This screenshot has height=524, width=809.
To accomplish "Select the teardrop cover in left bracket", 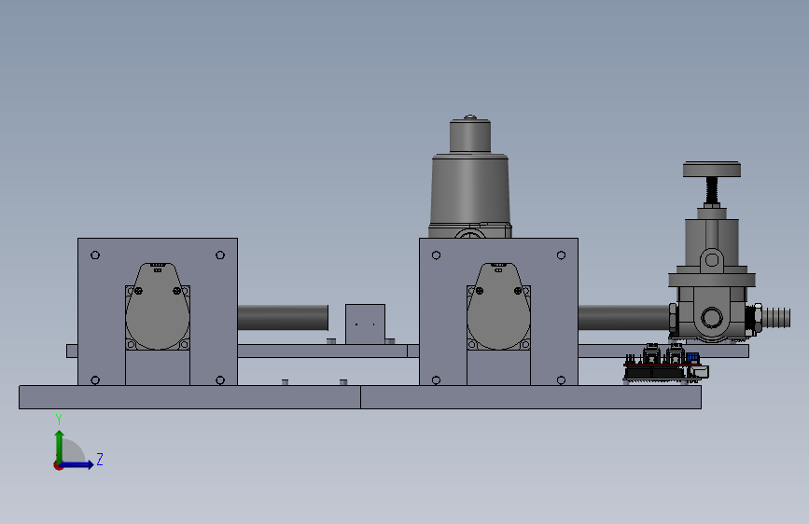I will click(x=158, y=307).
